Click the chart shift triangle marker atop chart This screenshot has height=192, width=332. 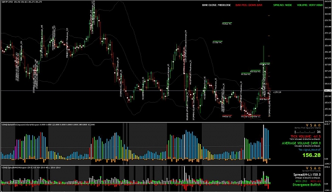[259, 1]
